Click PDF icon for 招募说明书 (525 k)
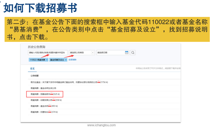The width and height of the screenshot is (219, 127). tap(52, 94)
